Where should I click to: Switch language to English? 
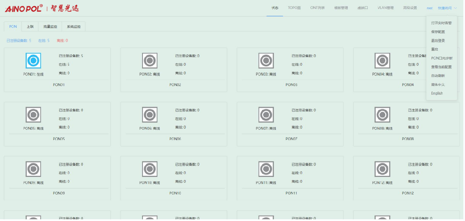pos(437,93)
